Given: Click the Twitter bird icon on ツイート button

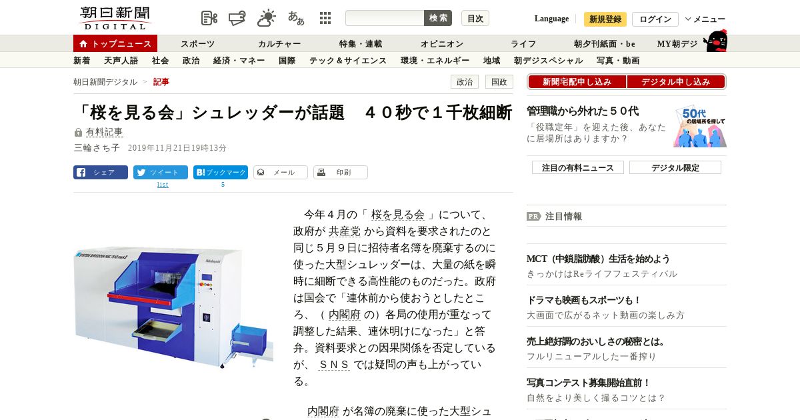Looking at the screenshot, I should (141, 172).
